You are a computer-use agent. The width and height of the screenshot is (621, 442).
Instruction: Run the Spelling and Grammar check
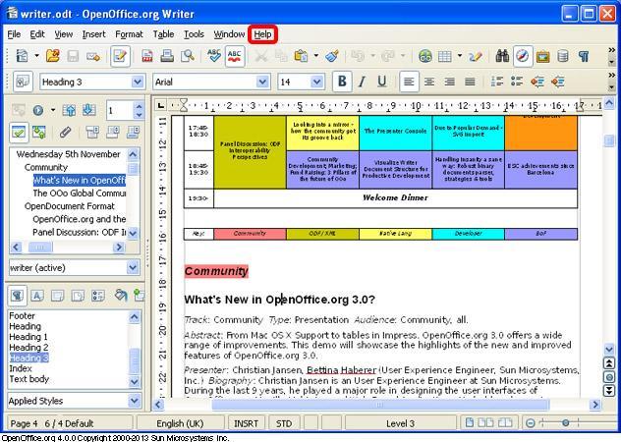pos(213,57)
